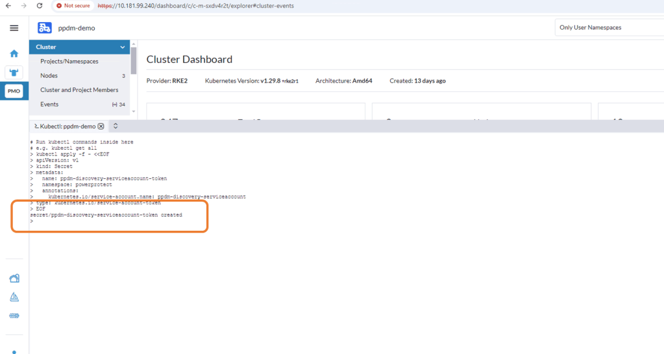This screenshot has width=664, height=354.
Task: Click browser reload button
Action: [x=40, y=6]
